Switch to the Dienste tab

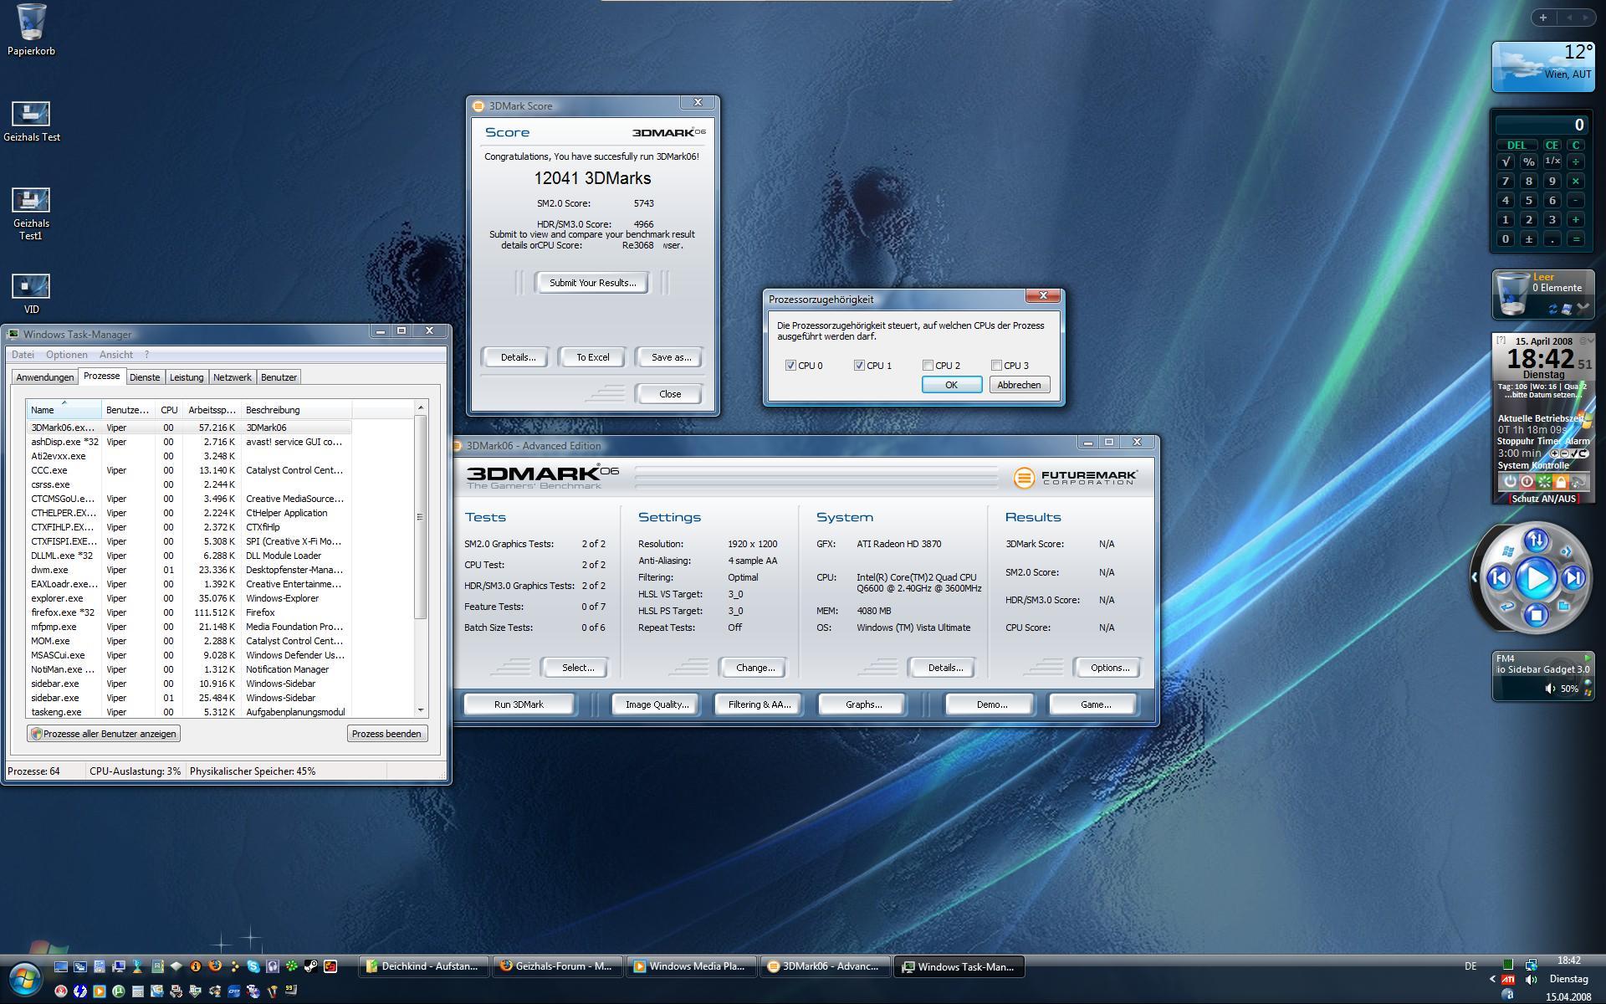(145, 377)
